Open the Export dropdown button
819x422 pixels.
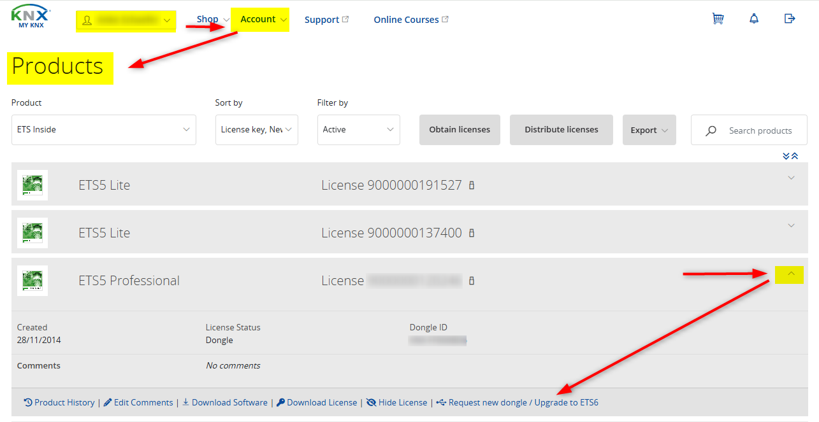click(649, 130)
